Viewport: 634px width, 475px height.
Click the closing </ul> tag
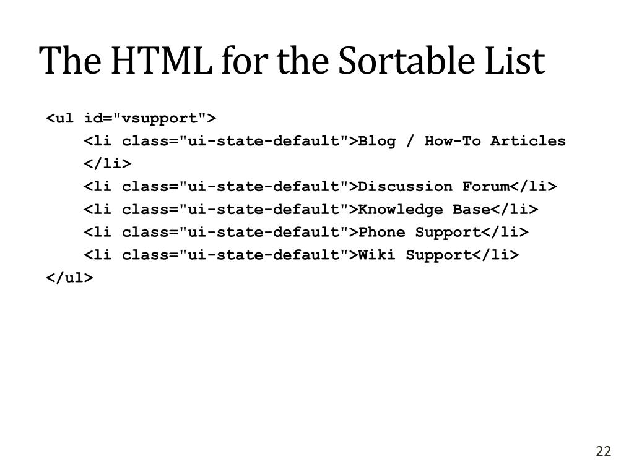click(69, 278)
